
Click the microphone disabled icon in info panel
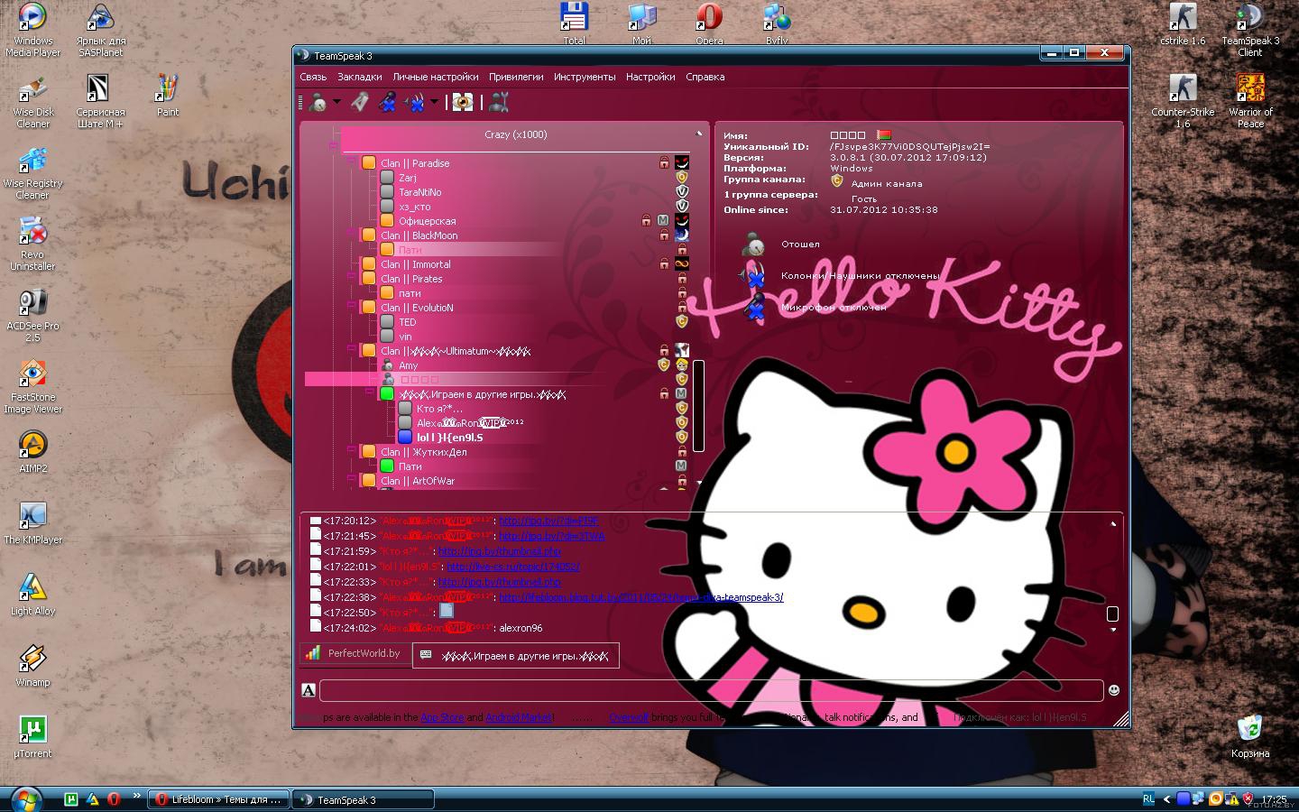click(x=754, y=308)
